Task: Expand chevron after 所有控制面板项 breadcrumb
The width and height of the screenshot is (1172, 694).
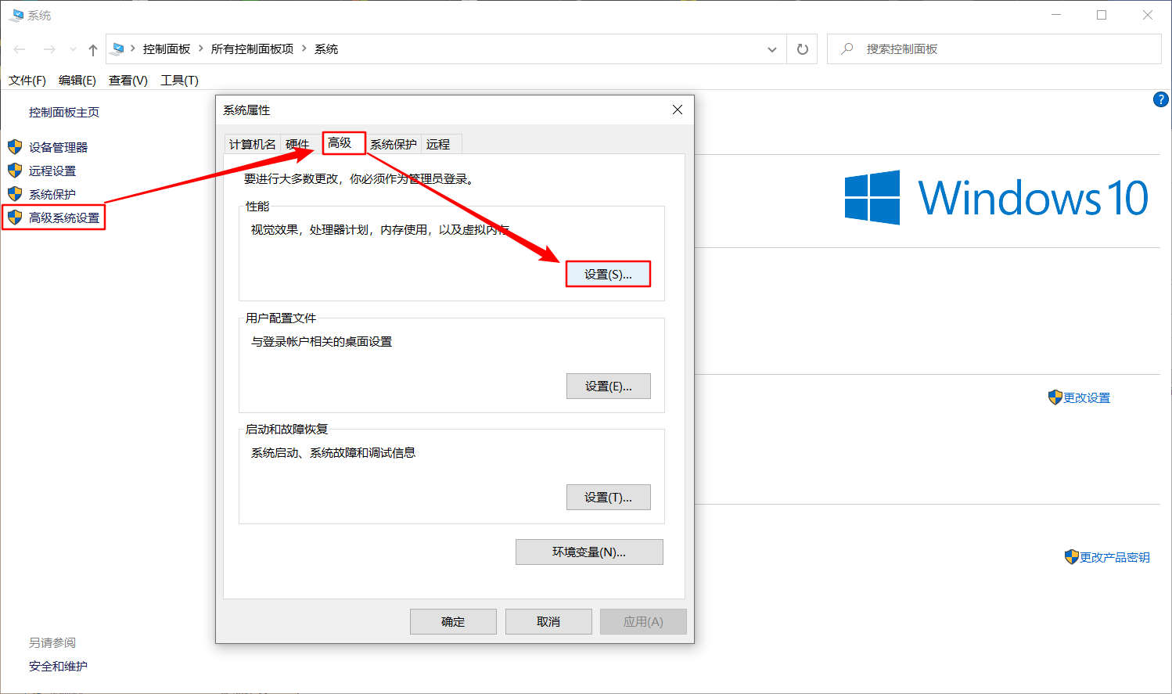Action: [x=304, y=49]
